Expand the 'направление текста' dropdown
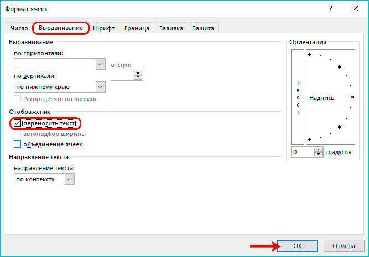This screenshot has height=257, width=369. [x=69, y=179]
